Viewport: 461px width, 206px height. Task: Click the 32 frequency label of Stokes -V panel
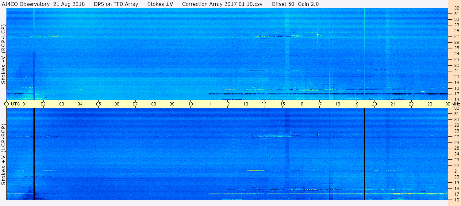click(456, 8)
